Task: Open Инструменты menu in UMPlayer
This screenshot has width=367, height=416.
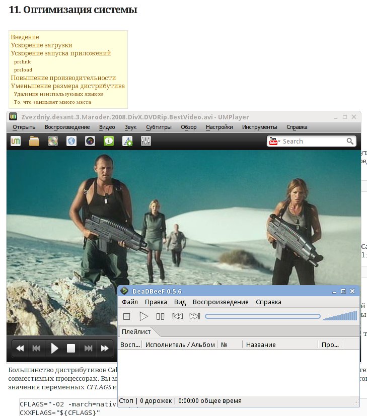Action: (260, 127)
